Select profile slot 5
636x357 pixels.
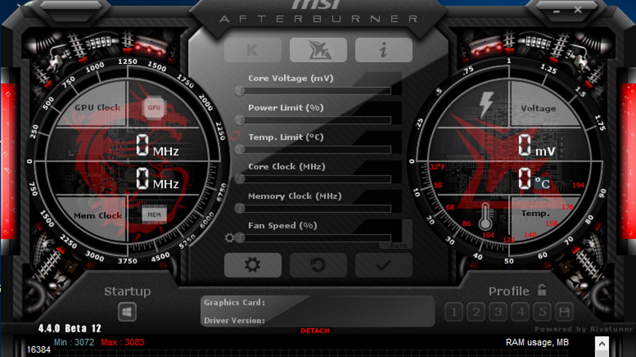(x=542, y=312)
